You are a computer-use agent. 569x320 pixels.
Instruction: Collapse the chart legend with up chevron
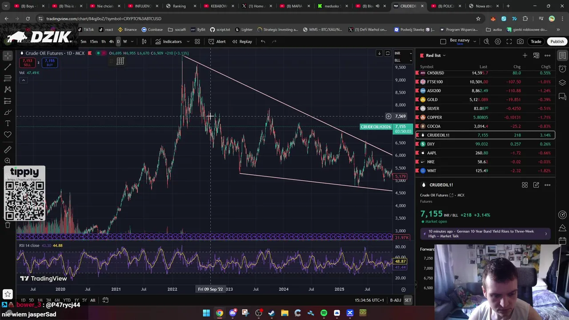tap(23, 80)
